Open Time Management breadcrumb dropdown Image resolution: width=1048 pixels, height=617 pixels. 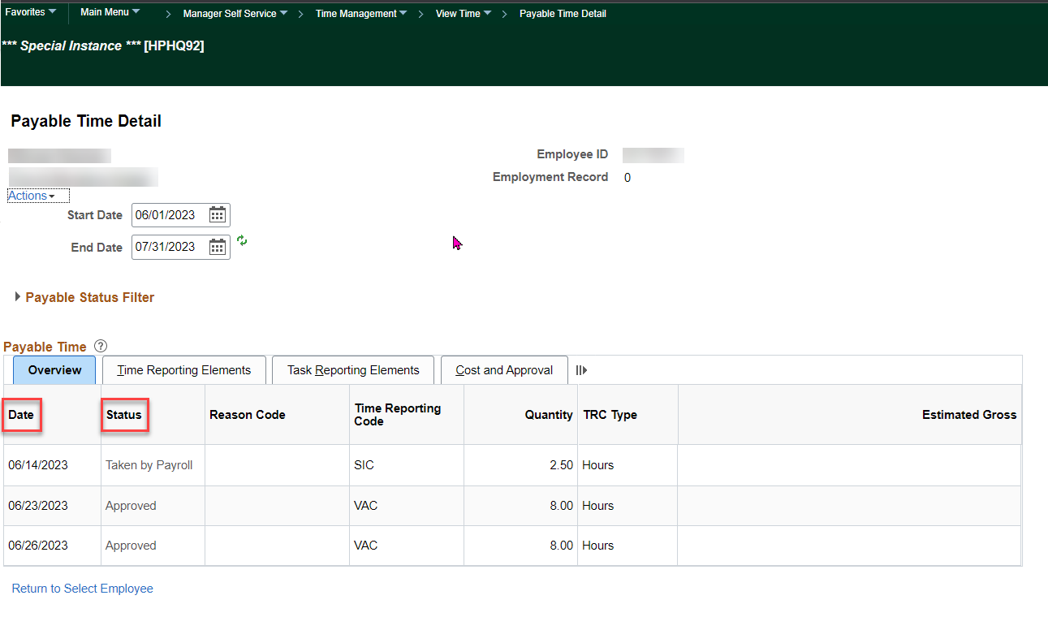click(x=361, y=14)
